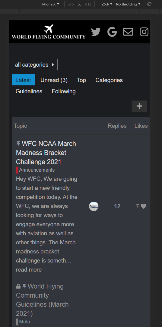Open the iPhone X device dropdown
This screenshot has height=327, width=162.
click(x=50, y=4)
